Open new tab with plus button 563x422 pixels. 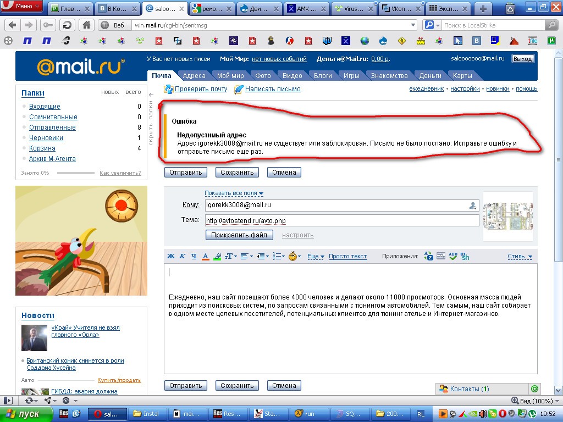click(x=483, y=9)
